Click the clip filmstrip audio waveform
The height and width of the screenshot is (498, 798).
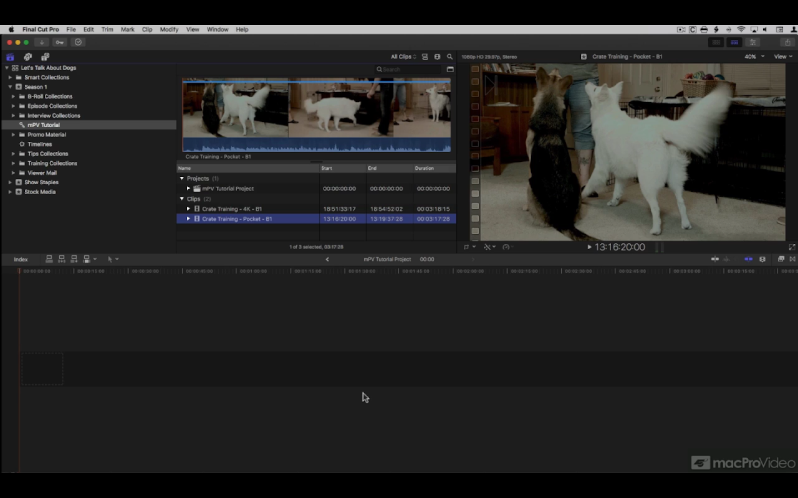coord(316,146)
